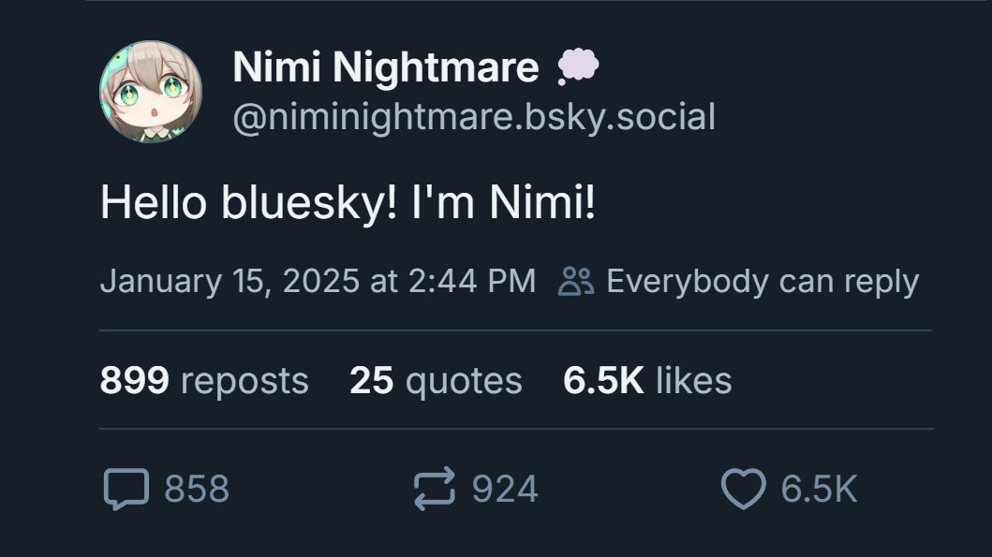Click the speech bubble reply icon
Image resolution: width=992 pixels, height=557 pixels.
pyautogui.click(x=125, y=489)
